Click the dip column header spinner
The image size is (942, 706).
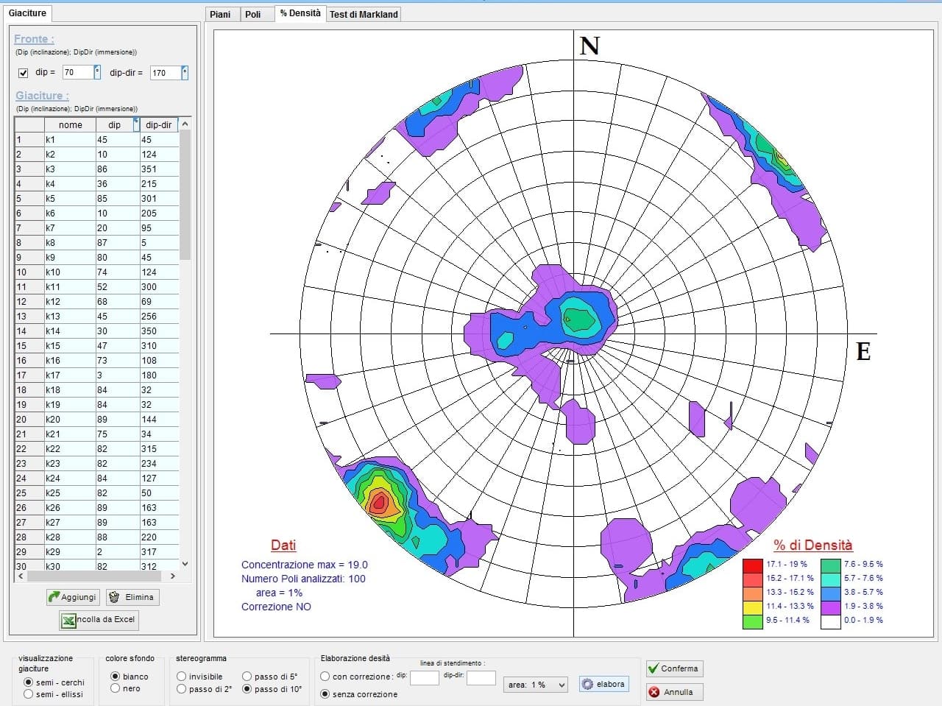coord(136,124)
